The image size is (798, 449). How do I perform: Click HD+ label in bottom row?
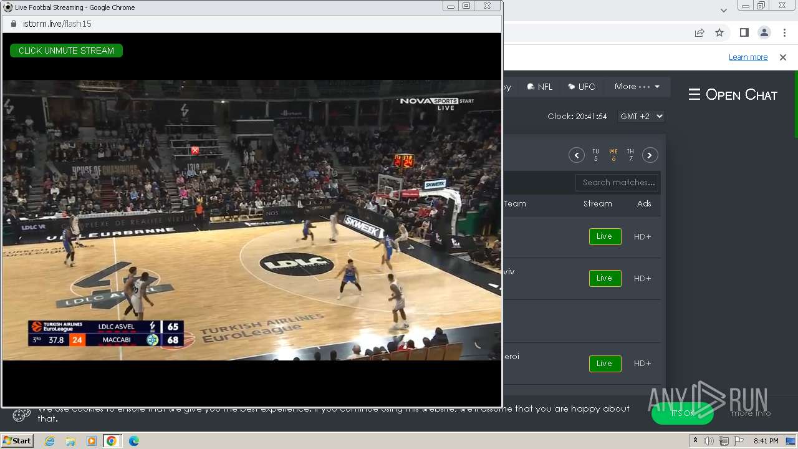642,364
